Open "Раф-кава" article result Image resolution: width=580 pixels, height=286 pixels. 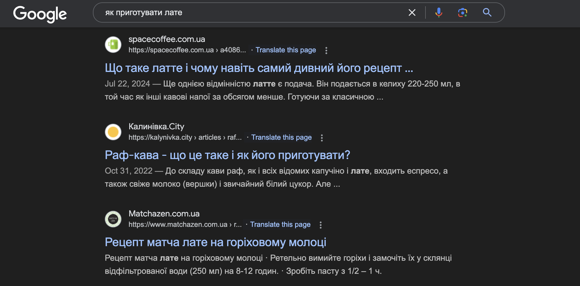click(227, 155)
